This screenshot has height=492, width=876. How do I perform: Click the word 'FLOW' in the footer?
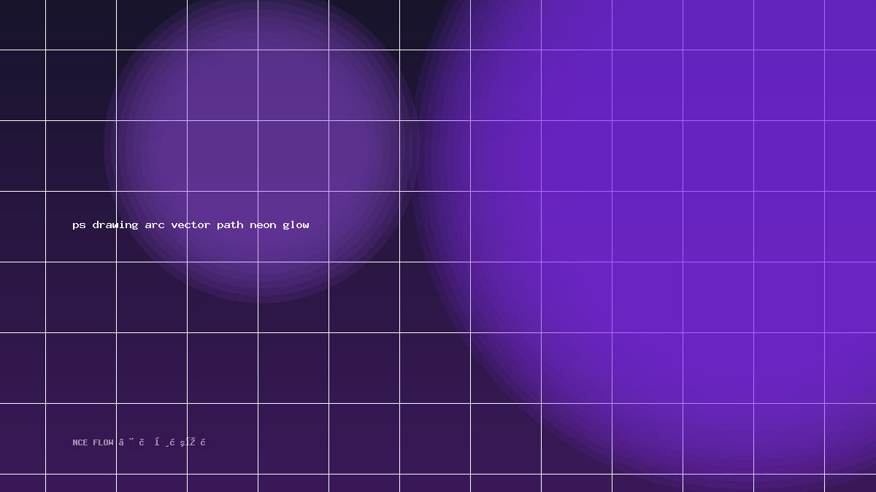coord(103,442)
